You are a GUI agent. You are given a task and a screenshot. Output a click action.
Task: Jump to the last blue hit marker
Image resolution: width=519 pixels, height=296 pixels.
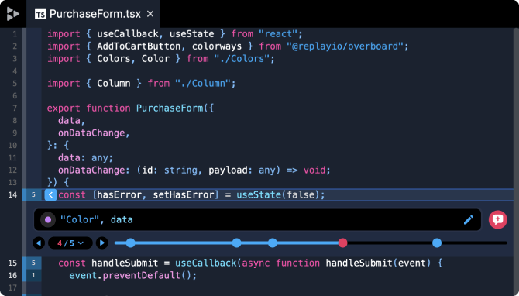click(x=437, y=243)
